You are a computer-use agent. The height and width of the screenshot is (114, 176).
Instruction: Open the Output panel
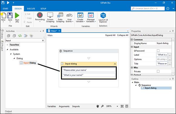click(8, 111)
